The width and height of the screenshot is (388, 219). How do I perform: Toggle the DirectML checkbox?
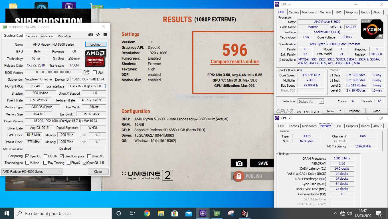point(89,156)
